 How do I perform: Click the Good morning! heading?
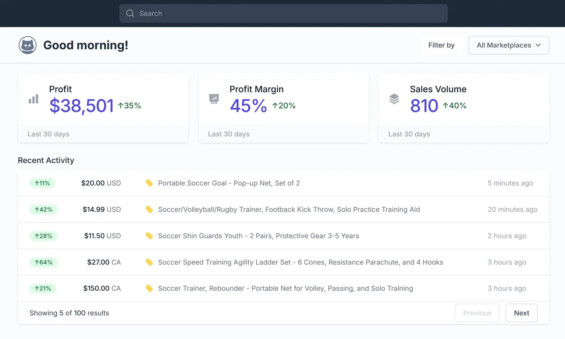pos(86,45)
